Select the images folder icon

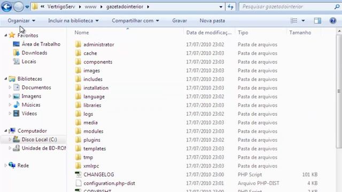coord(78,70)
